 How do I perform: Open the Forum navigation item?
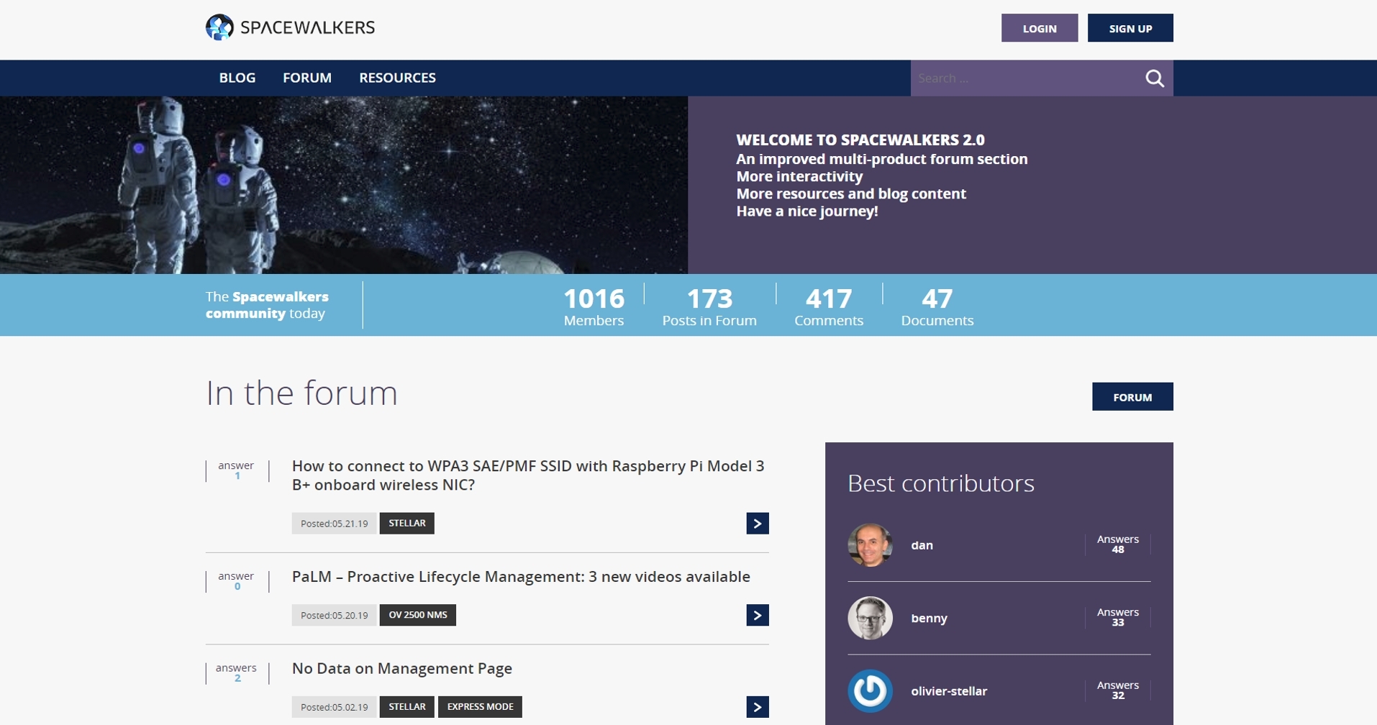(307, 78)
